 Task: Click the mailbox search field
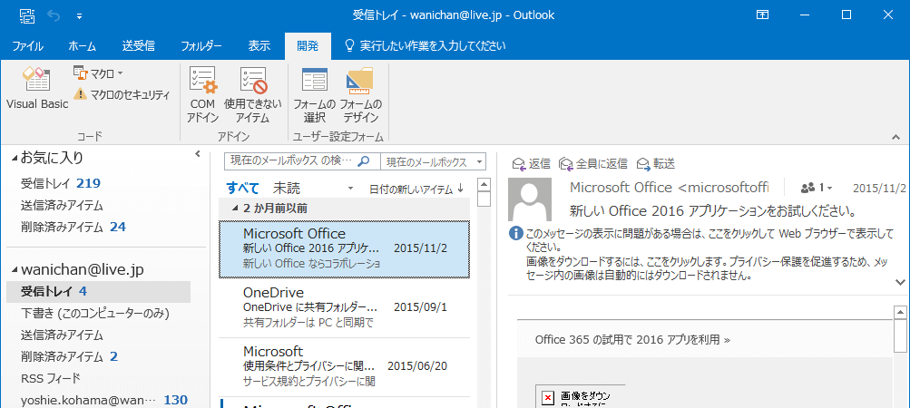coord(290,161)
